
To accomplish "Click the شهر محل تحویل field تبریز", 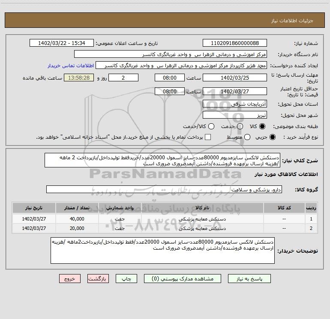I will (235, 115).
